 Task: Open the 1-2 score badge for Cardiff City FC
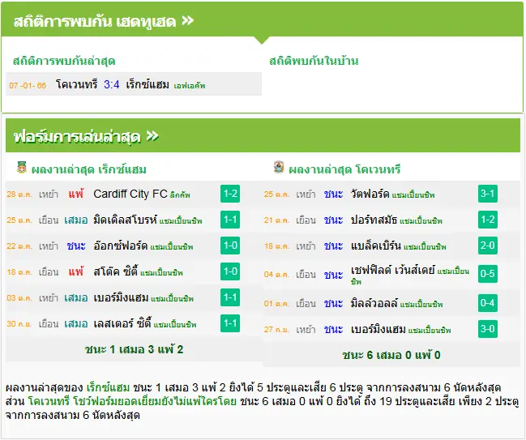230,194
